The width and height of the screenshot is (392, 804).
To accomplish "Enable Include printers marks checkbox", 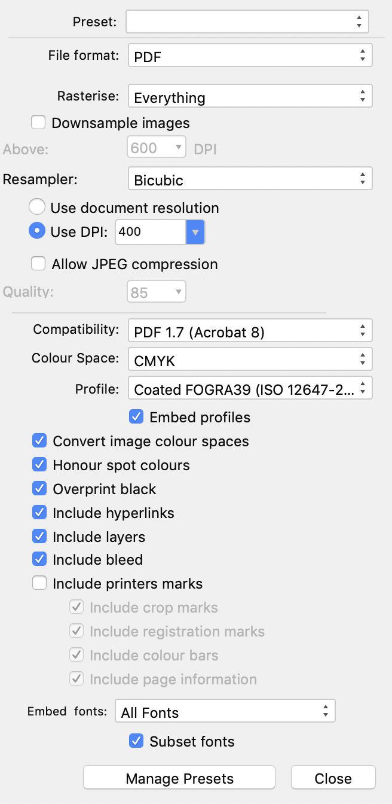I will (39, 583).
